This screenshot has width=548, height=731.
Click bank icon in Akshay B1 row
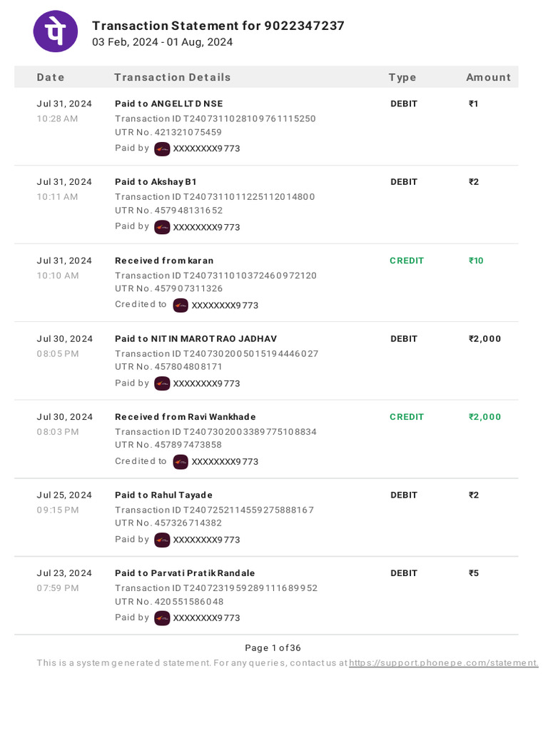(162, 228)
